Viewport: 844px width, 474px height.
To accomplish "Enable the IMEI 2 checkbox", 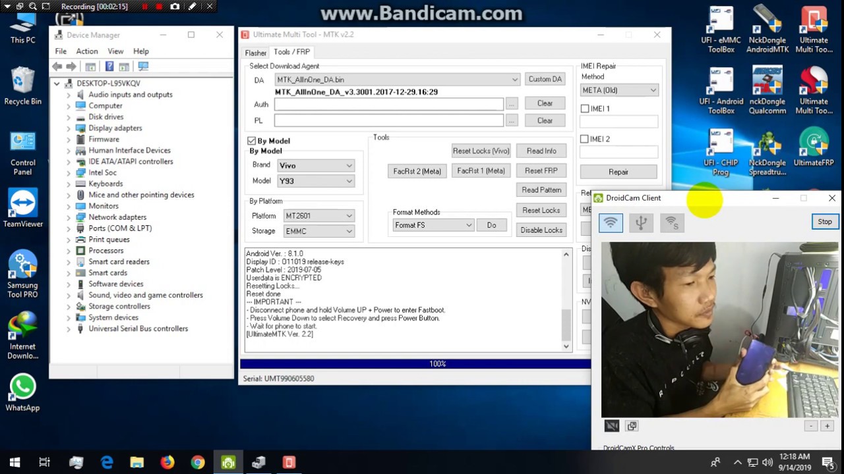I will [x=585, y=139].
